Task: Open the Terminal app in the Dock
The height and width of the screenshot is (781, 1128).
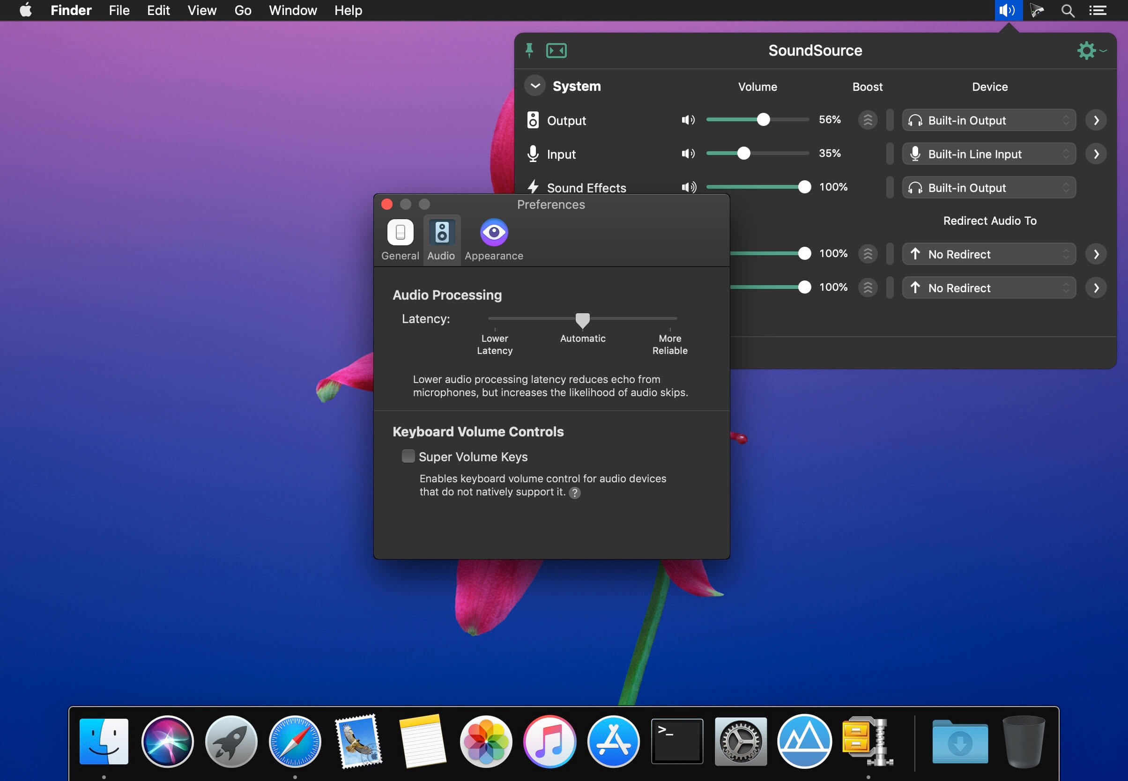Action: point(676,741)
